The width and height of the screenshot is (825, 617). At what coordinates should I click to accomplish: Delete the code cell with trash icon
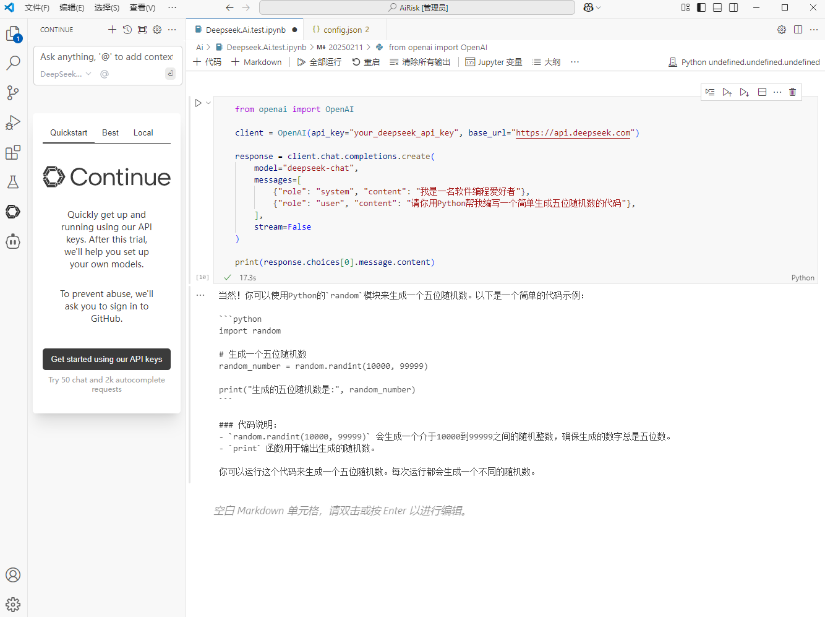[x=793, y=92]
